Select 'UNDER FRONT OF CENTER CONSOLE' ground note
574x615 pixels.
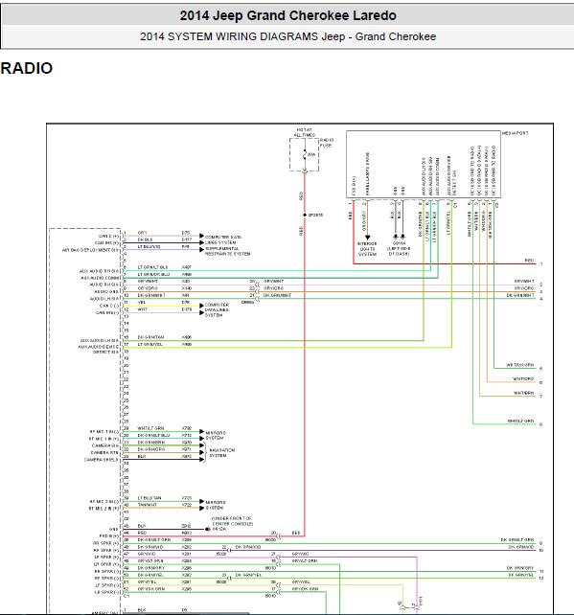pyautogui.click(x=233, y=521)
